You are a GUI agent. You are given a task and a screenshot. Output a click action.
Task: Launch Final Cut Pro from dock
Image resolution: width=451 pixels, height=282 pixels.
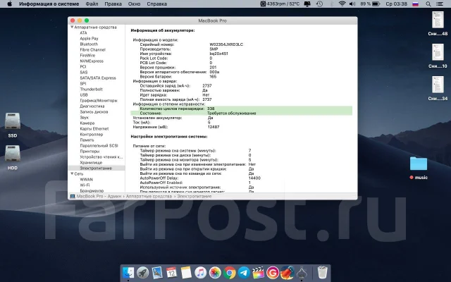259,272
